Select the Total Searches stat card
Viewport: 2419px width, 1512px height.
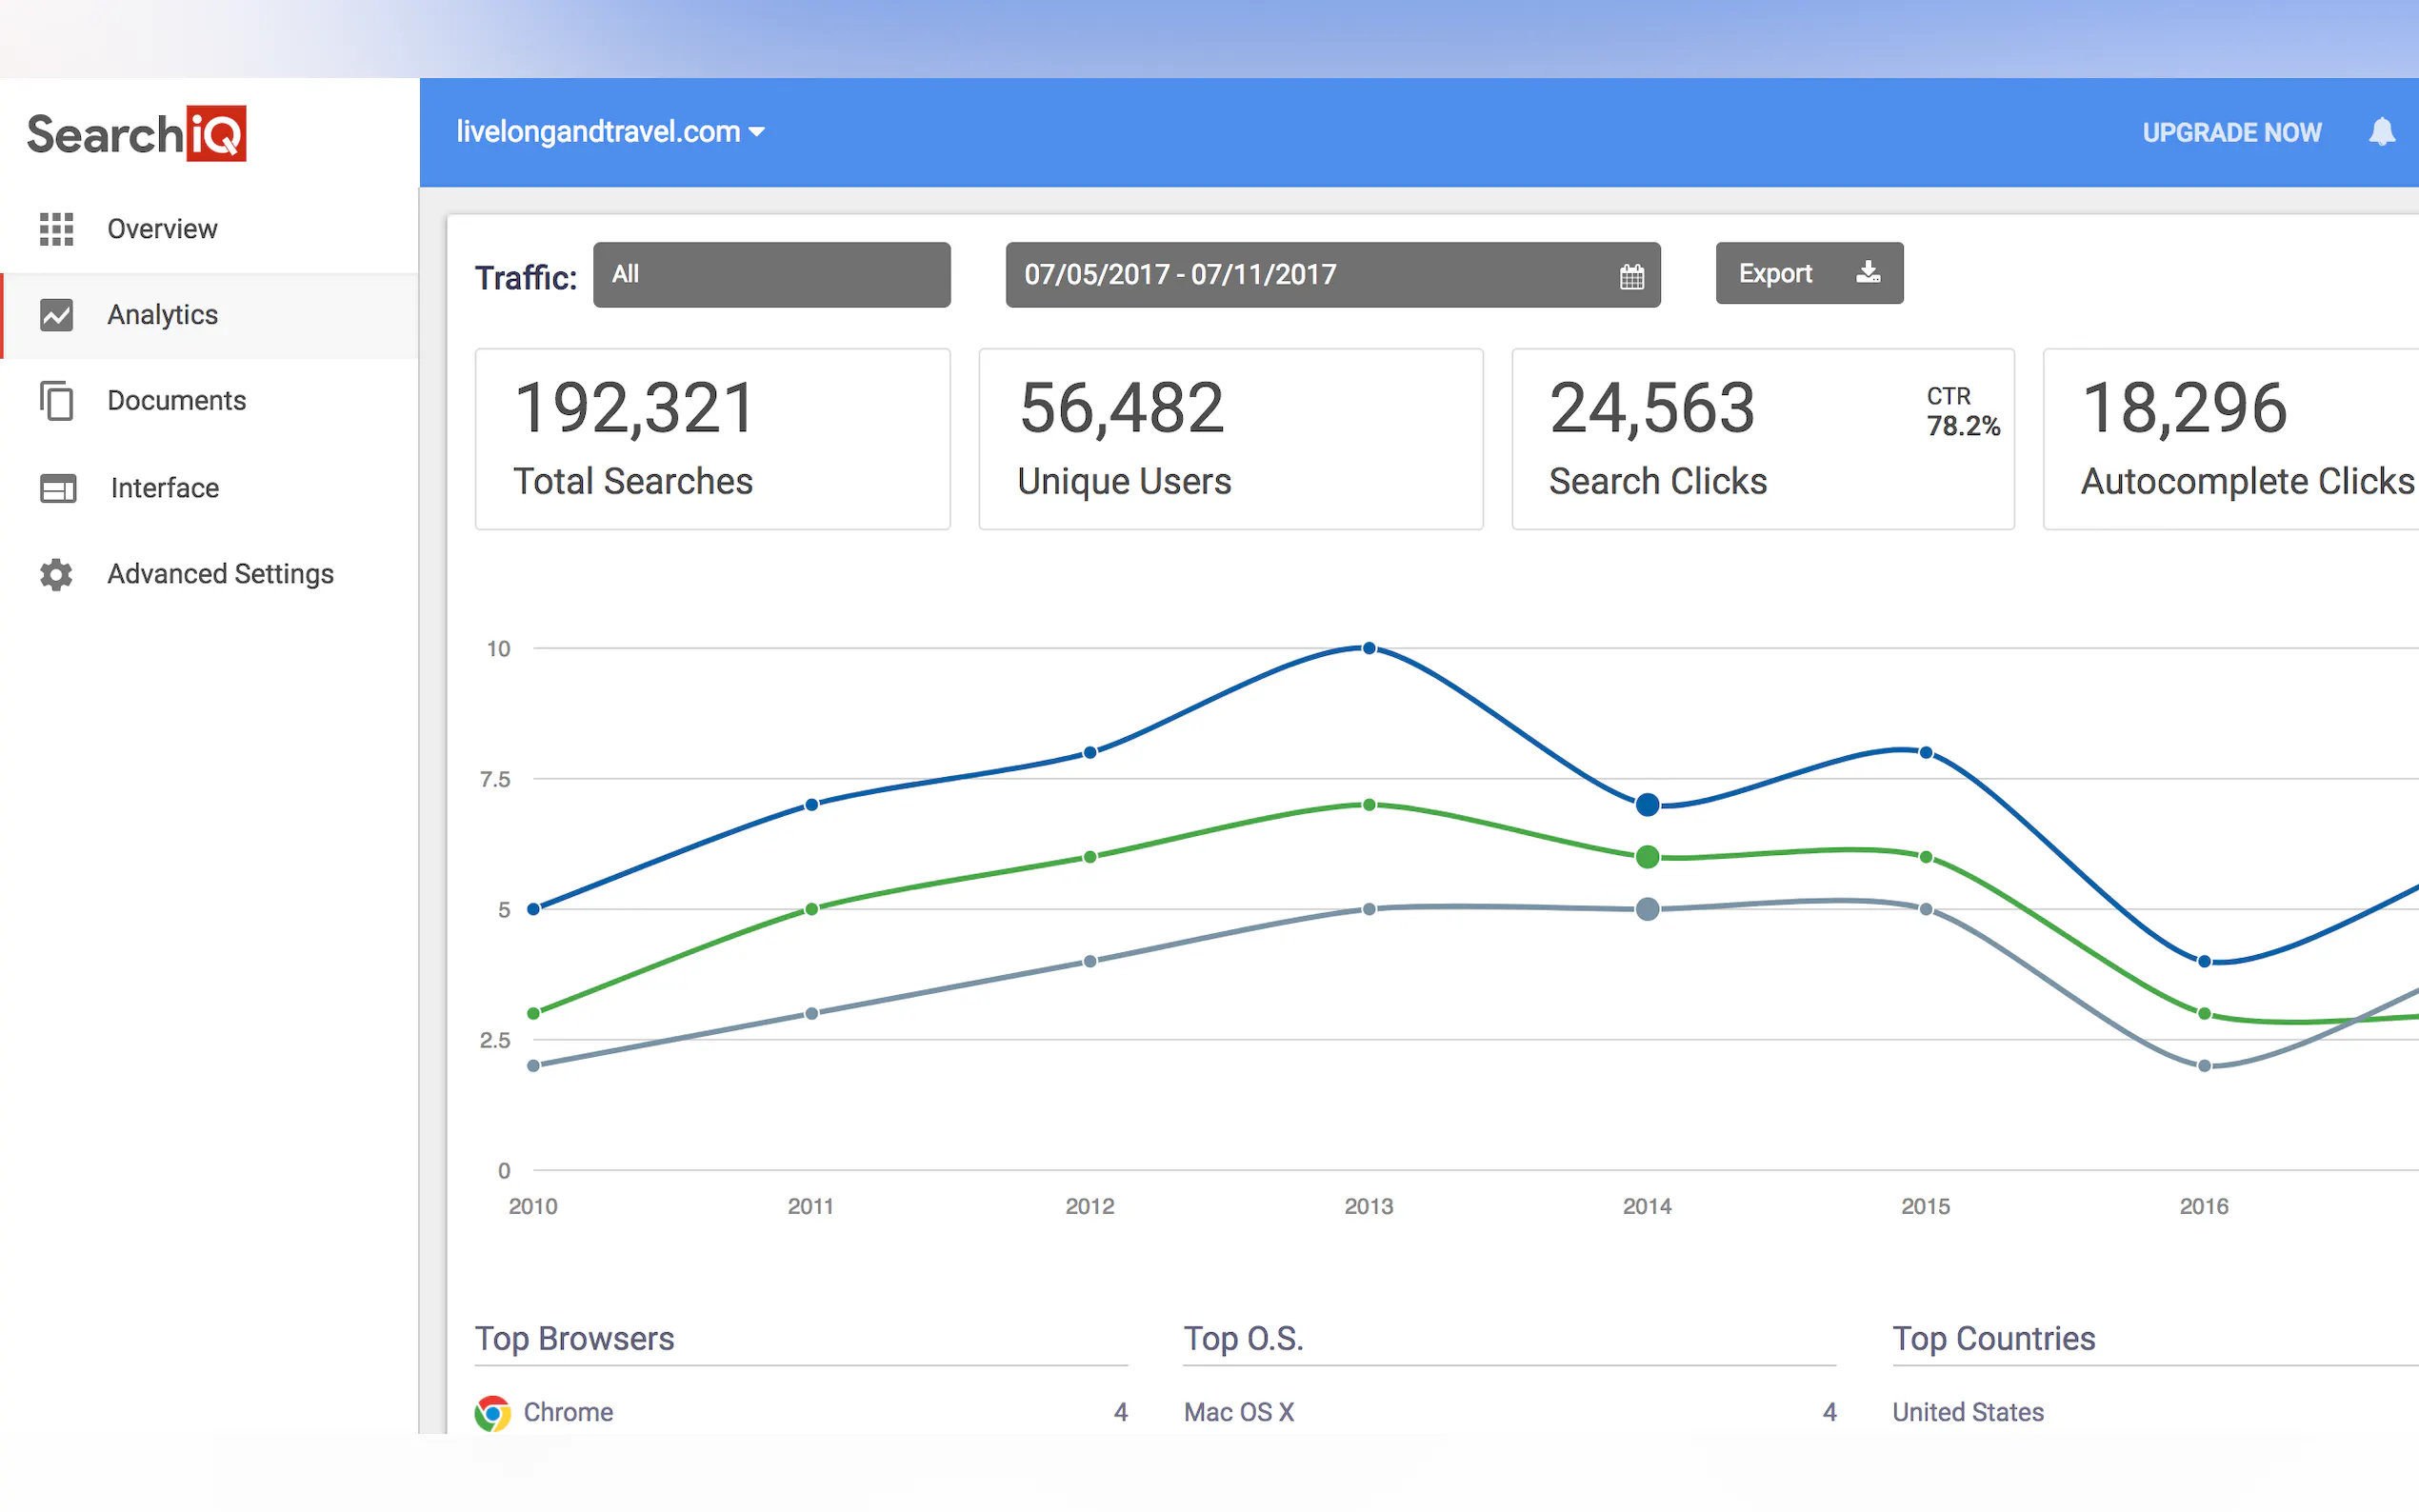click(712, 439)
